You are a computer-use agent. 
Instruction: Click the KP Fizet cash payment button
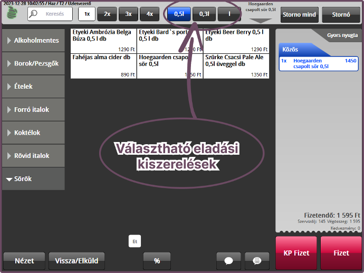click(296, 253)
